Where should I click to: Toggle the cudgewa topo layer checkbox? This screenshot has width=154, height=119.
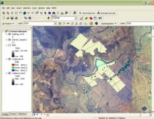9,73
